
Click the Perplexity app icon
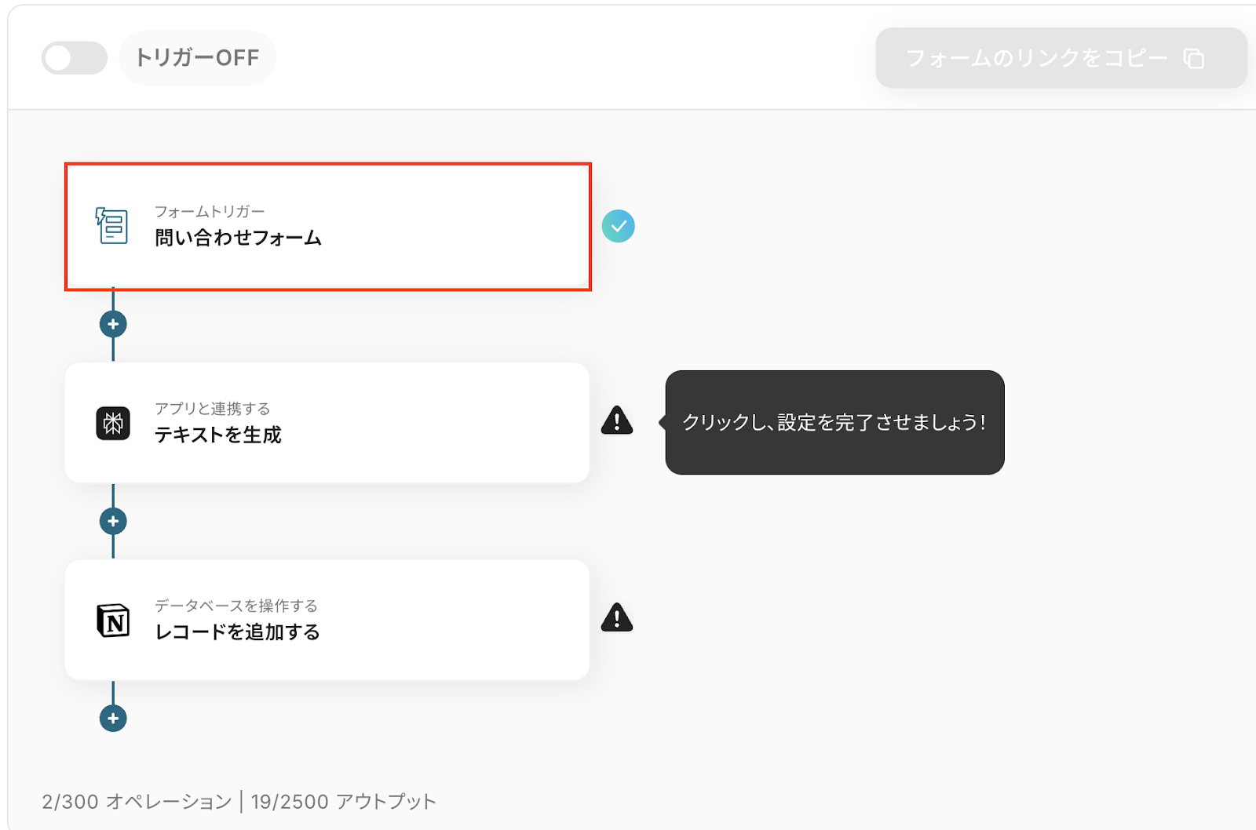(x=113, y=424)
